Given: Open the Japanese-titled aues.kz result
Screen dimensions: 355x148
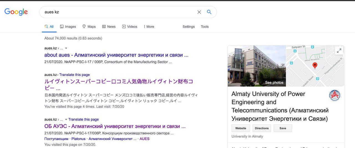Looking at the screenshot, I should click(119, 85).
